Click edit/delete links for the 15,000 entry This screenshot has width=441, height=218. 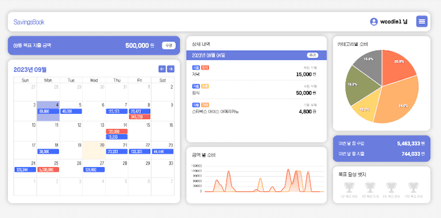[310, 68]
